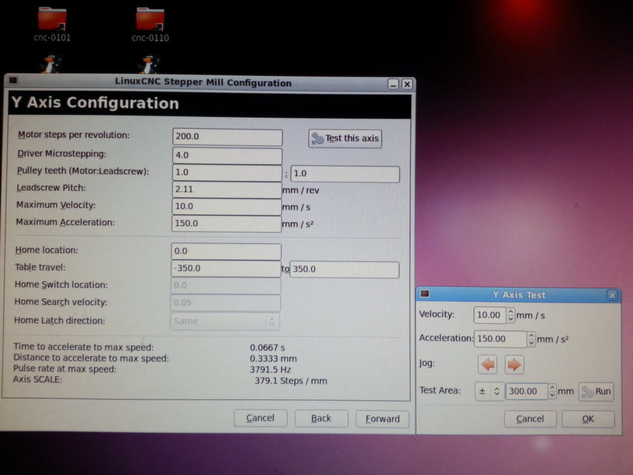Open the cnc-0101 desktop folder
The width and height of the screenshot is (633, 475).
click(x=52, y=23)
